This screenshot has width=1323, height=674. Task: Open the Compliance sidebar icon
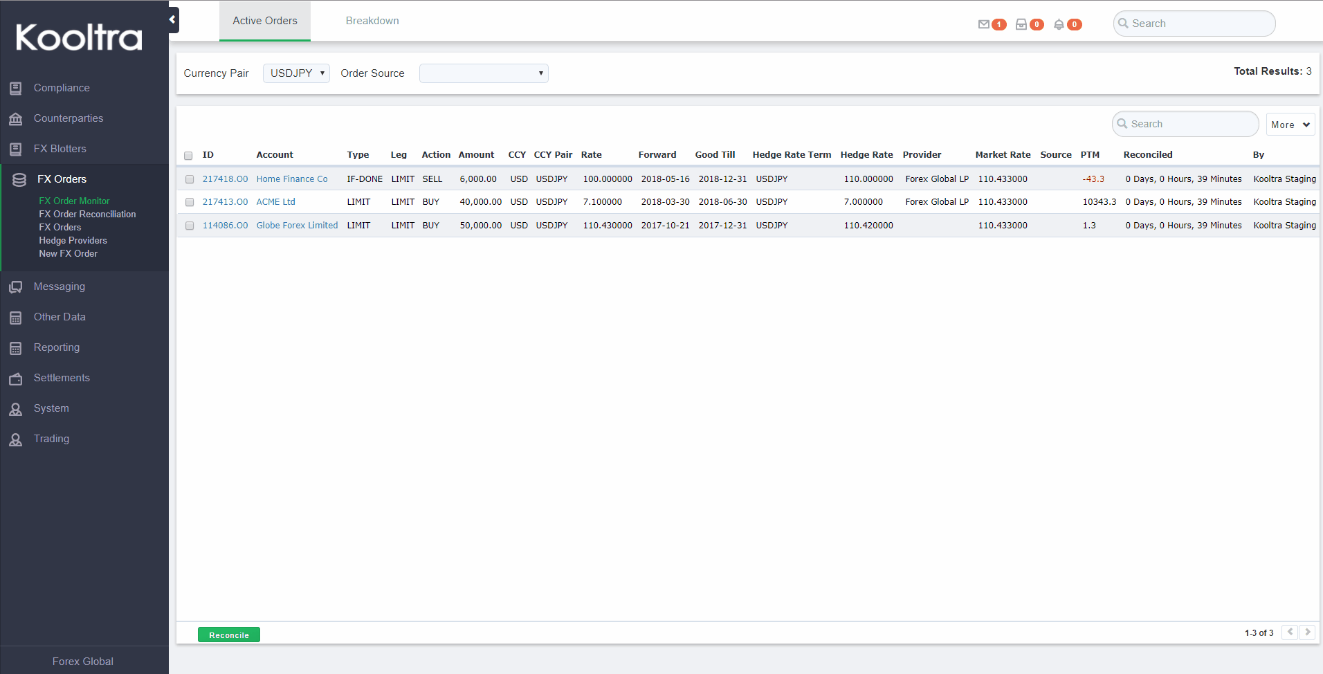point(16,89)
